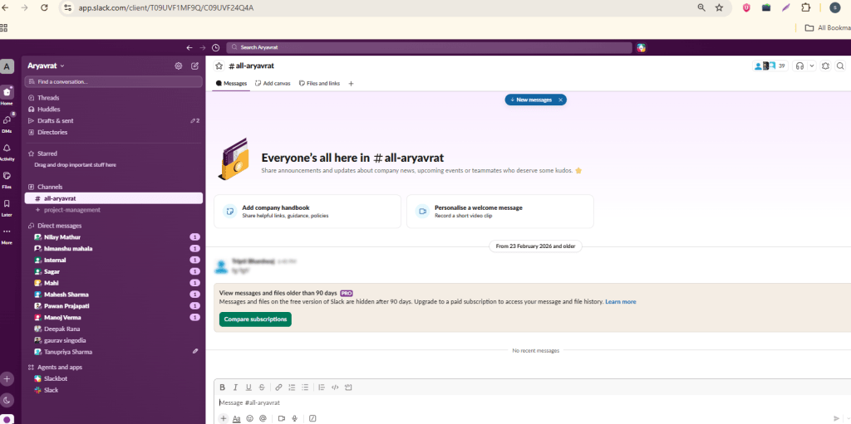Switch to Files and links tab
Image resolution: width=851 pixels, height=424 pixels.
click(x=320, y=84)
